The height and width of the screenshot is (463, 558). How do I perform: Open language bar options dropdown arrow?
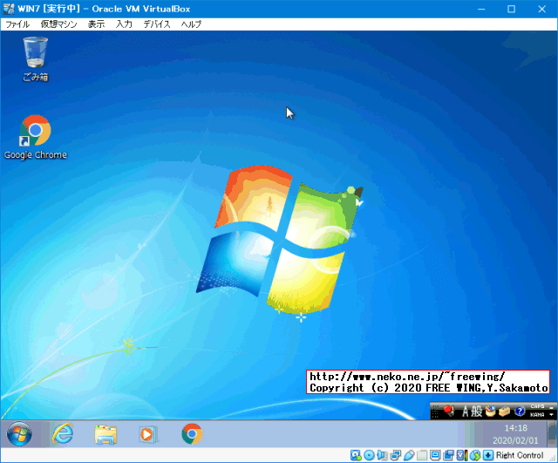[551, 414]
